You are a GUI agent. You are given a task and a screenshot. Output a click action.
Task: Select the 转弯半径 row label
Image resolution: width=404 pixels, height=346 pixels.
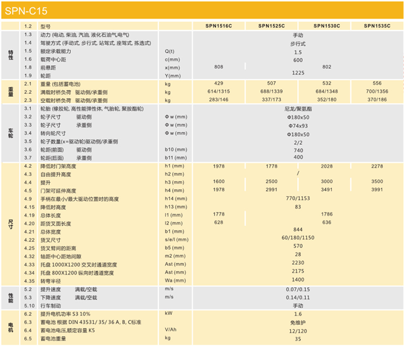[52, 280]
